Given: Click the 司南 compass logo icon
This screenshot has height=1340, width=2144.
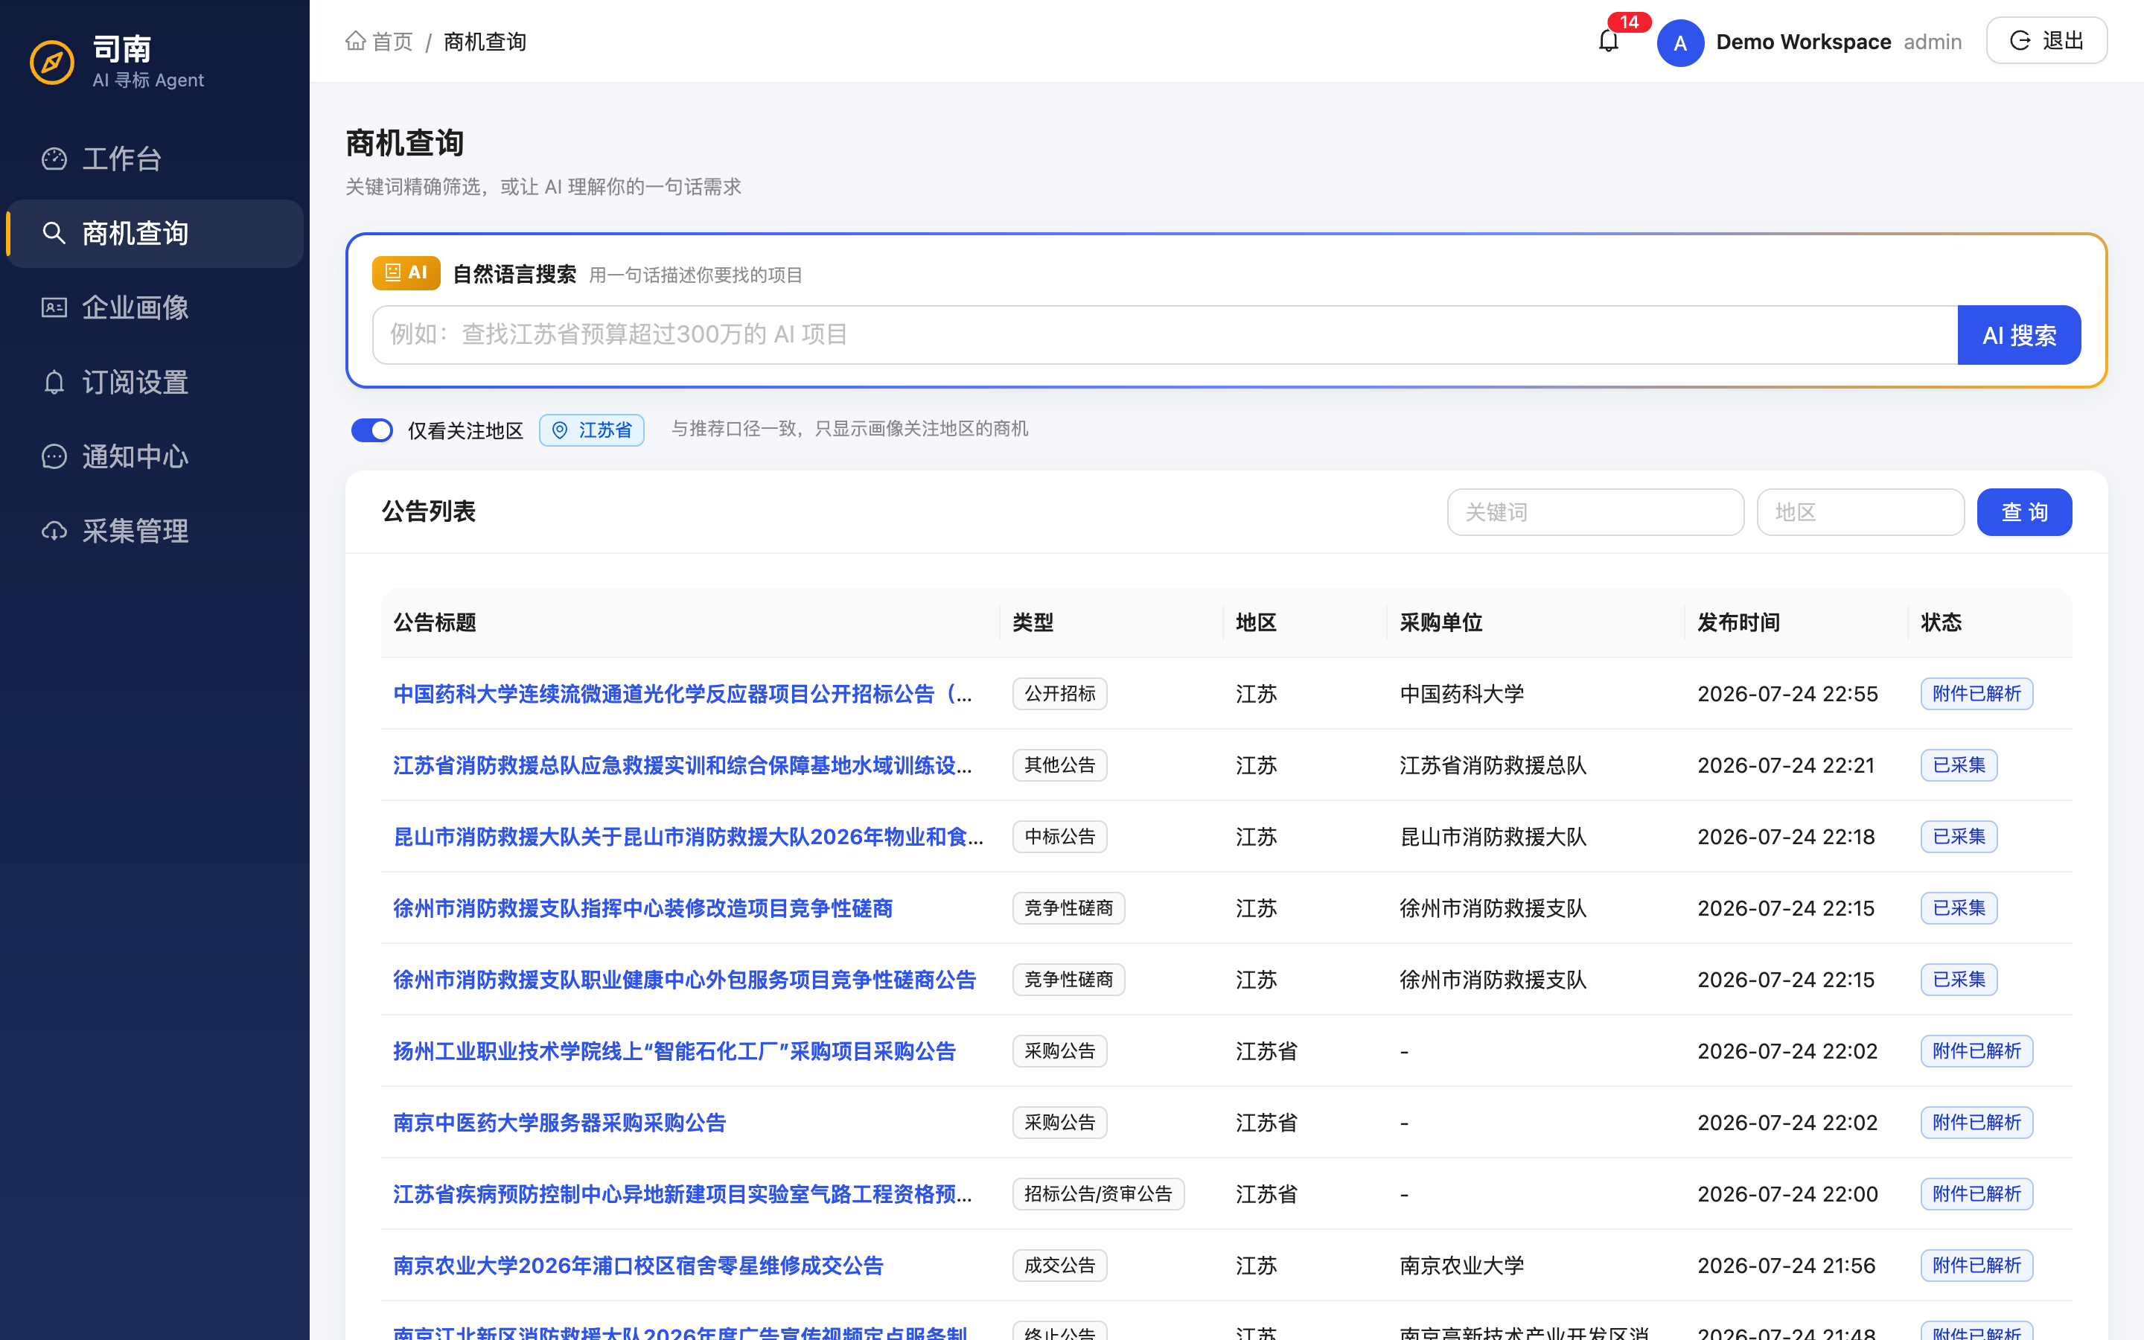Looking at the screenshot, I should [x=52, y=62].
